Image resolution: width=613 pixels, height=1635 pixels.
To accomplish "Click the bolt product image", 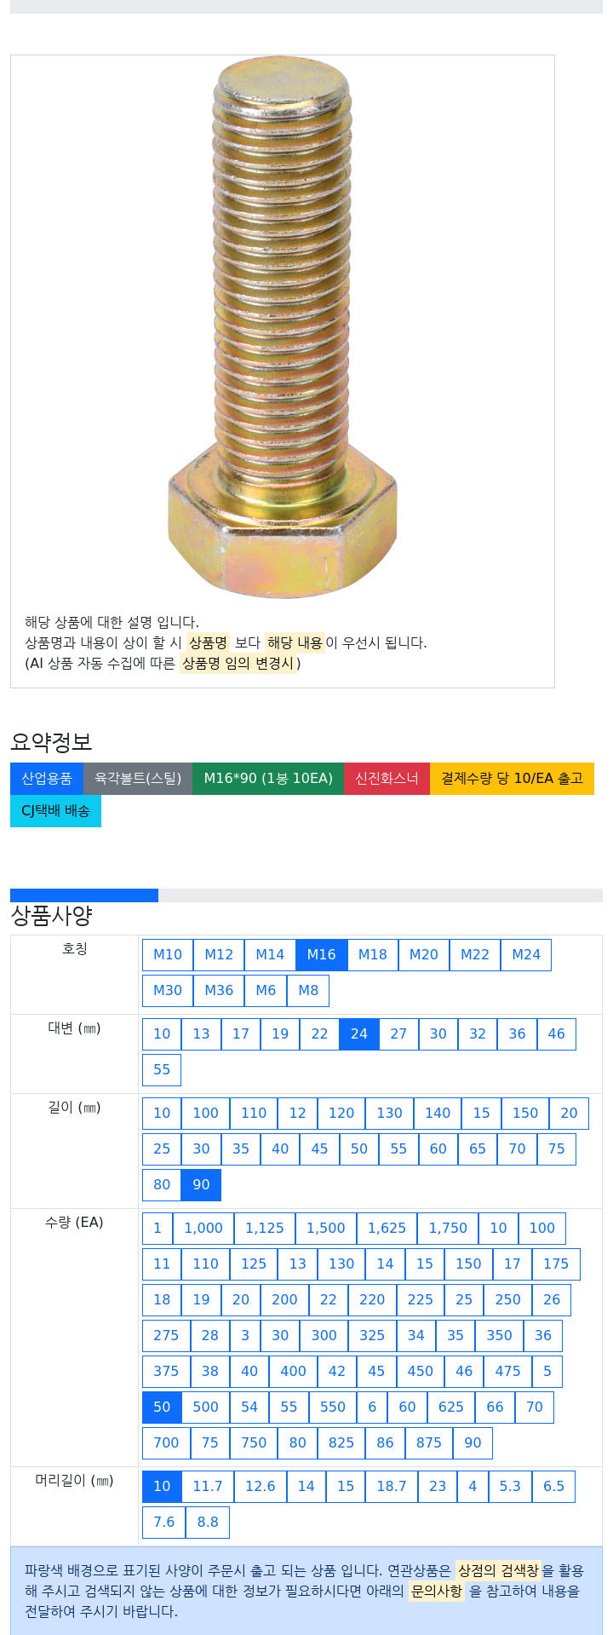I will point(282,328).
